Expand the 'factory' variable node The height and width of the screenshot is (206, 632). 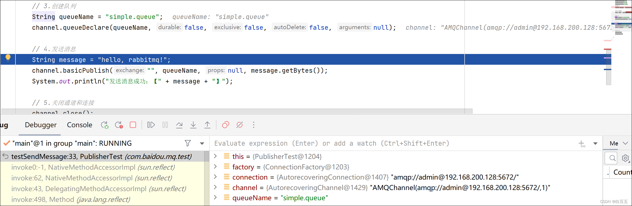[215, 167]
